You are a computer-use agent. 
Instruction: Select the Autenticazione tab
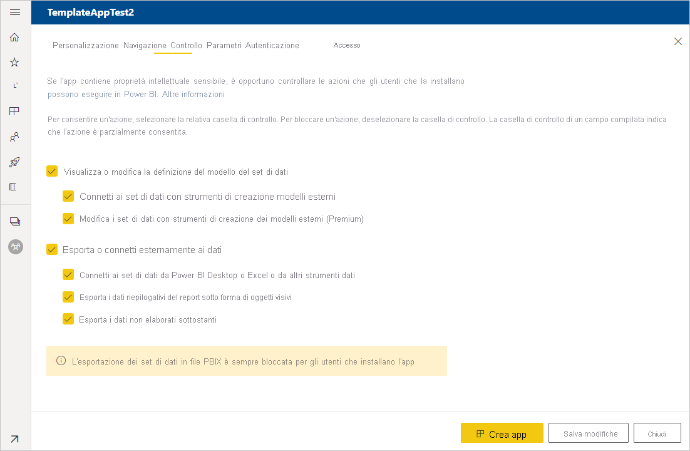[x=272, y=46]
